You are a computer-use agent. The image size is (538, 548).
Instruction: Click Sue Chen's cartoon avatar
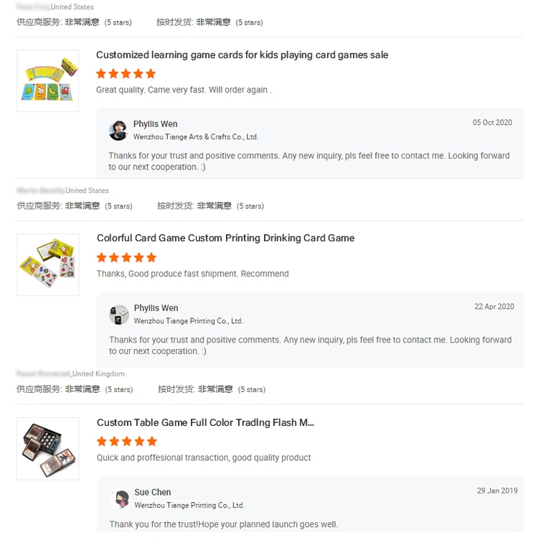[119, 498]
